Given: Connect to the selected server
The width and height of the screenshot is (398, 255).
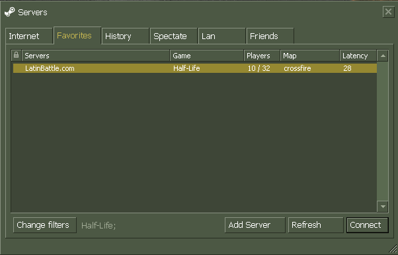Looking at the screenshot, I should click(368, 225).
